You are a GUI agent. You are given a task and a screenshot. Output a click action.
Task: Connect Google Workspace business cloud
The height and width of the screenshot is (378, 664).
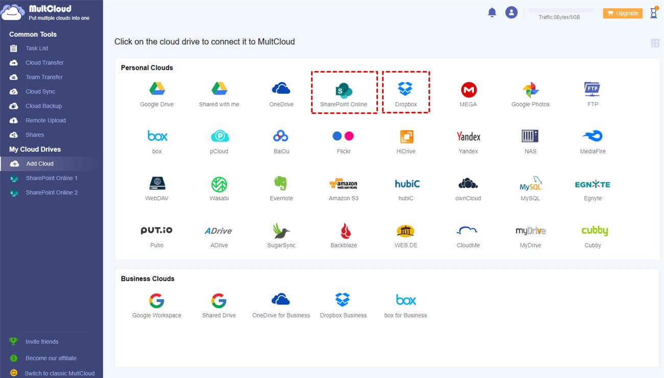[157, 305]
